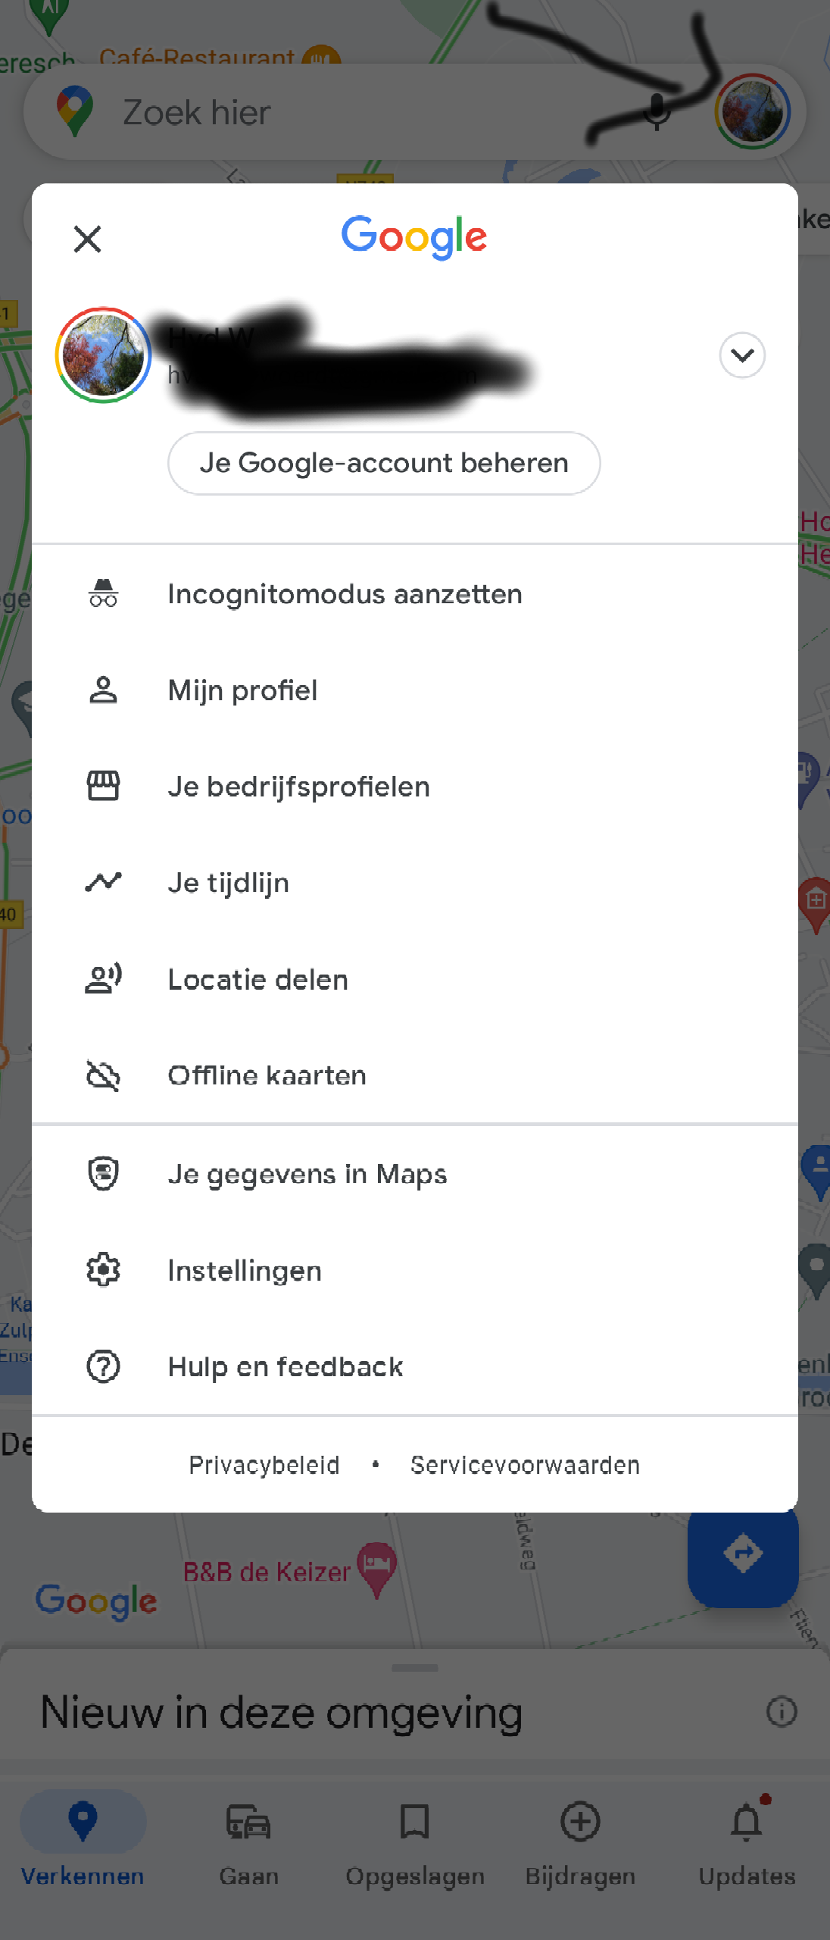This screenshot has width=830, height=1940.
Task: Click the Instellingen gear icon
Action: pos(104,1270)
